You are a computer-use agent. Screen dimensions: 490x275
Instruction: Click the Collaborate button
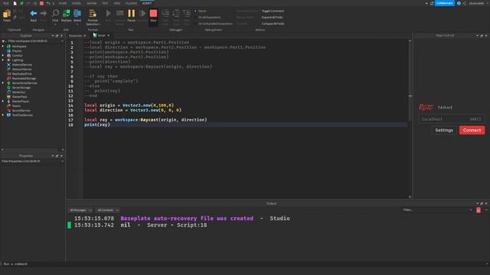pos(444,3)
